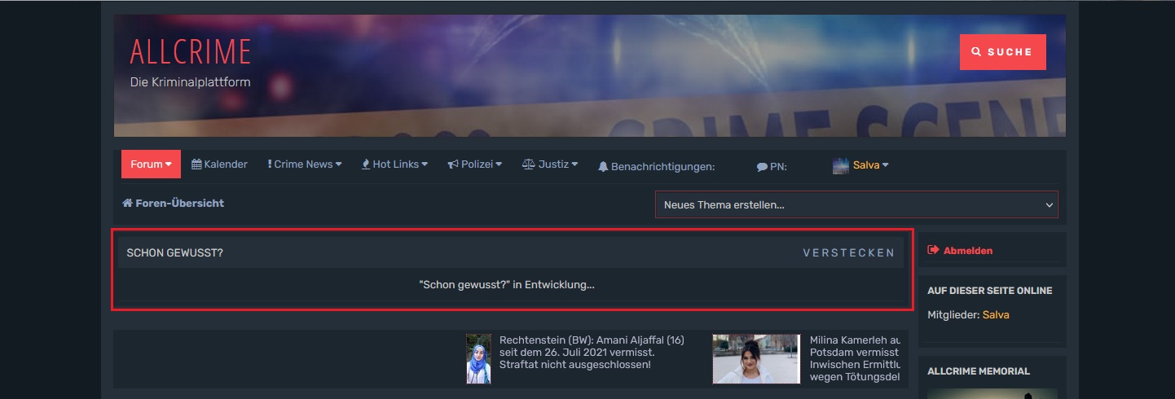The image size is (1175, 399).
Task: Open the Neues Thema erstellen dropdown
Action: (856, 204)
